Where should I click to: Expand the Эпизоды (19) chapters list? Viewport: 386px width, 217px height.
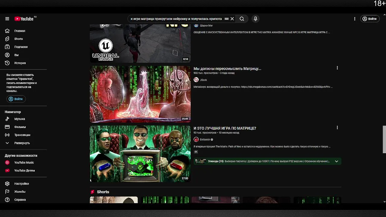coord(337,161)
